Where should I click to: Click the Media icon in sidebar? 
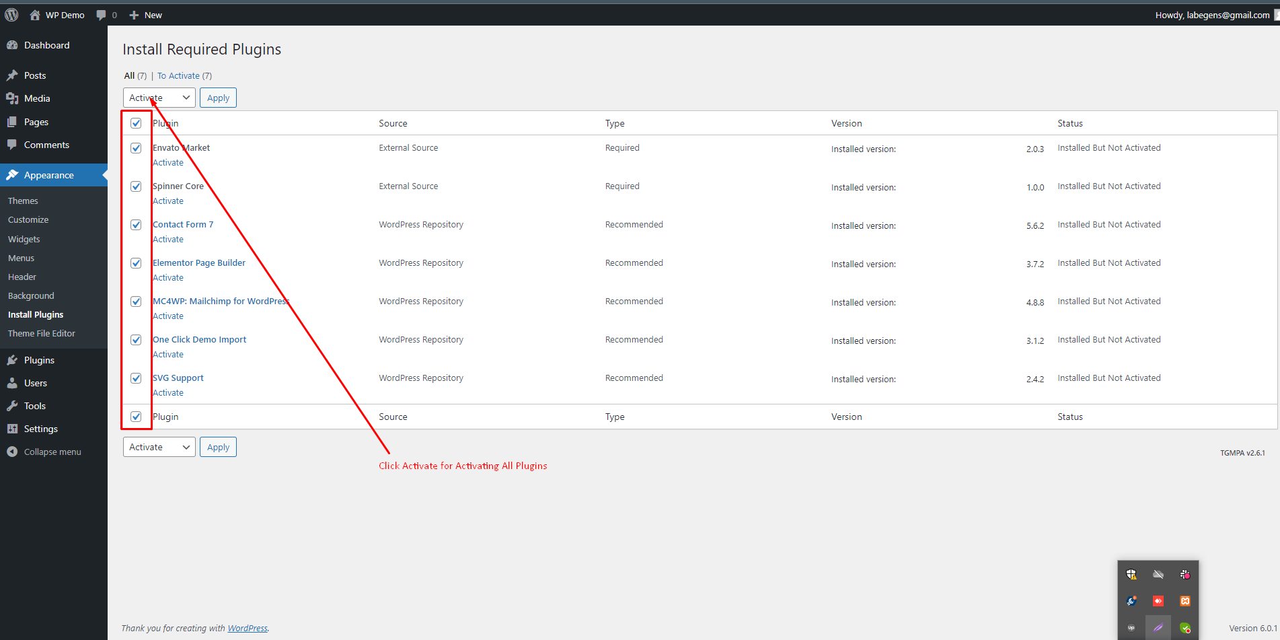click(12, 98)
